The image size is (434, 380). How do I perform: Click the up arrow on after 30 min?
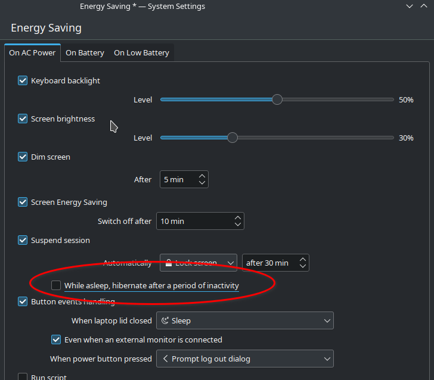(303, 259)
